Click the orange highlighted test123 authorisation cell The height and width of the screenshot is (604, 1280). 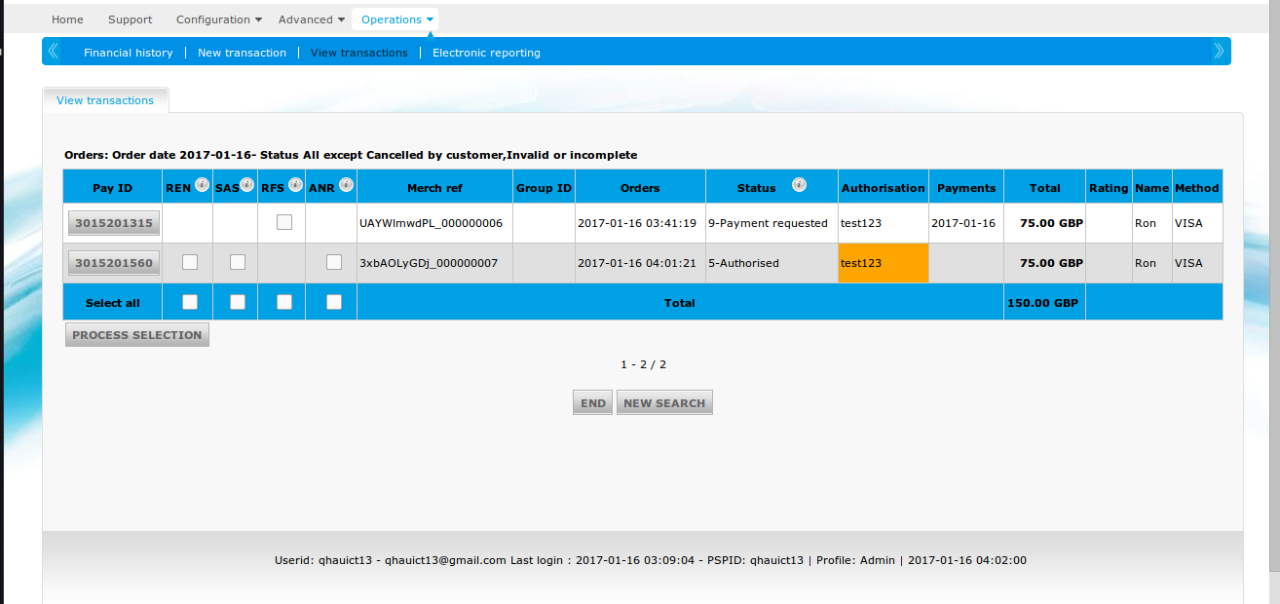coord(883,263)
